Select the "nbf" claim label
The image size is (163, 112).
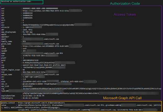pyautogui.click(x=3, y=15)
